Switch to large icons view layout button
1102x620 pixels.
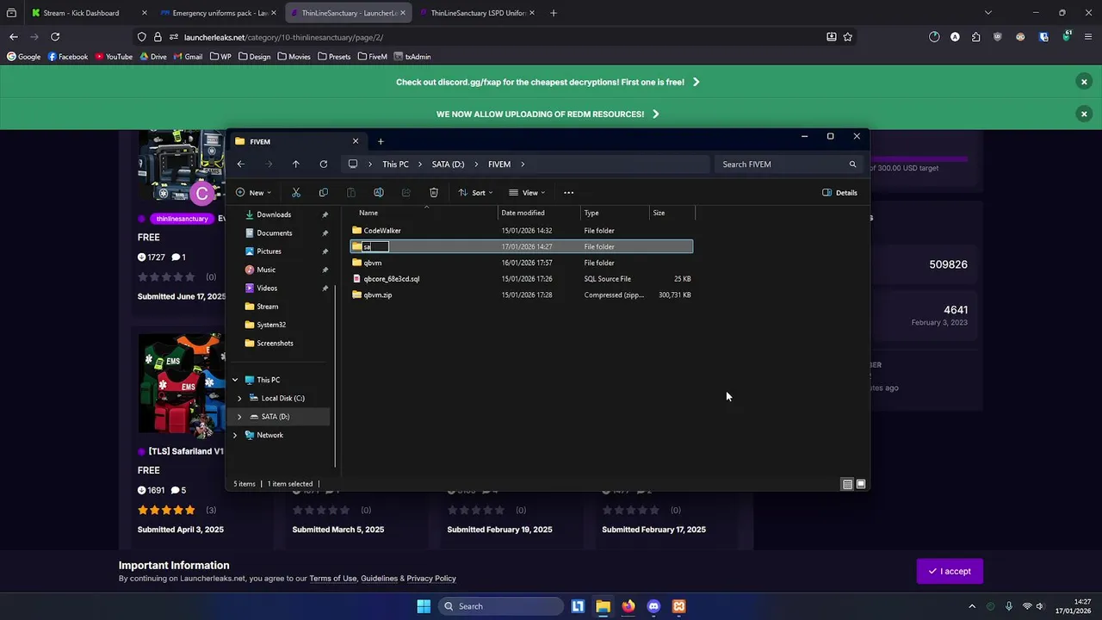point(860,484)
